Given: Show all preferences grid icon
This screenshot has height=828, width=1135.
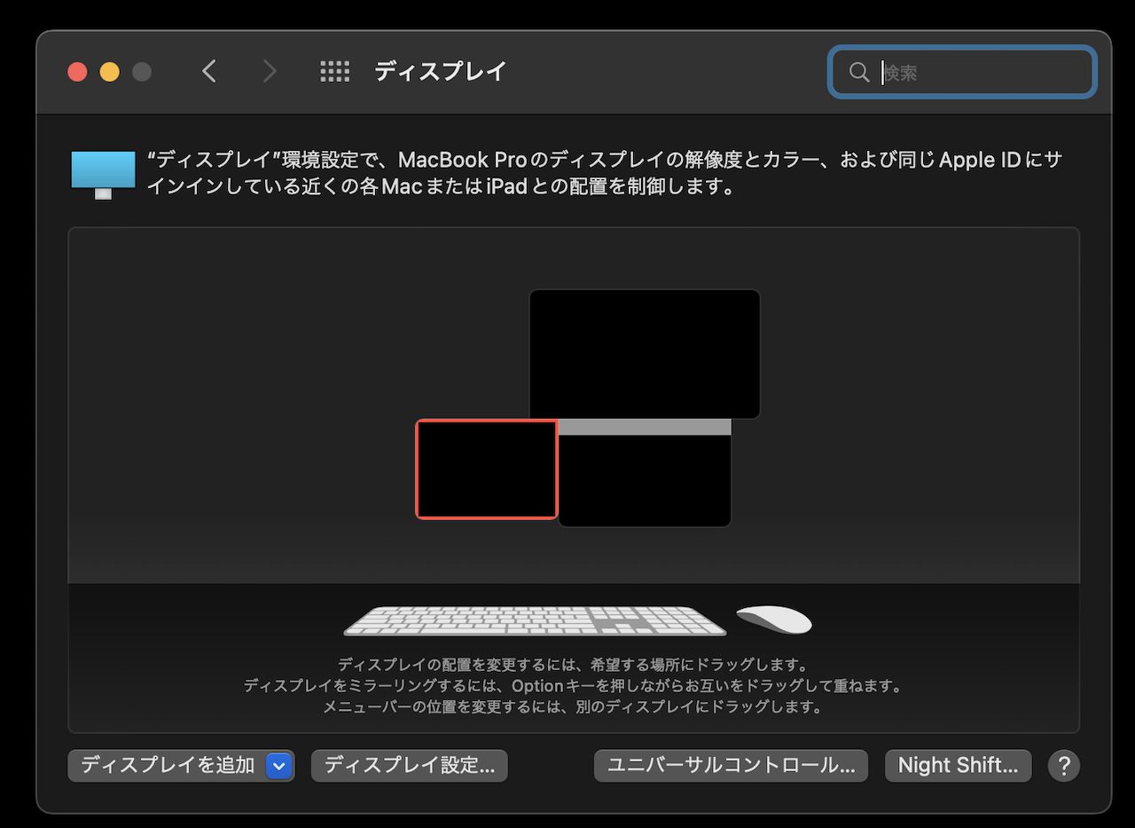Looking at the screenshot, I should tap(334, 71).
